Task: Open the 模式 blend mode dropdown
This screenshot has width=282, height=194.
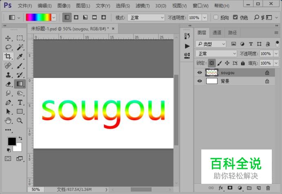Action: (x=146, y=18)
